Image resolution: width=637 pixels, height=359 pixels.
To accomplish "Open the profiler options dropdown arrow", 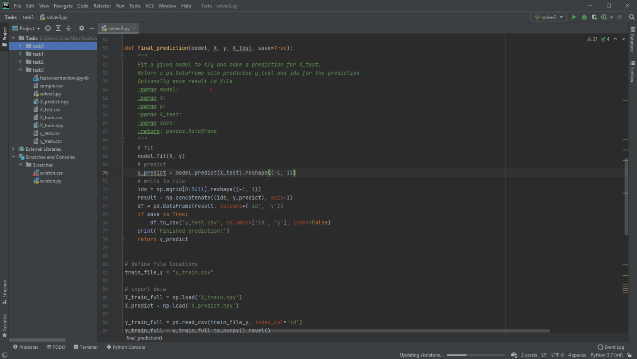I will click(x=611, y=17).
